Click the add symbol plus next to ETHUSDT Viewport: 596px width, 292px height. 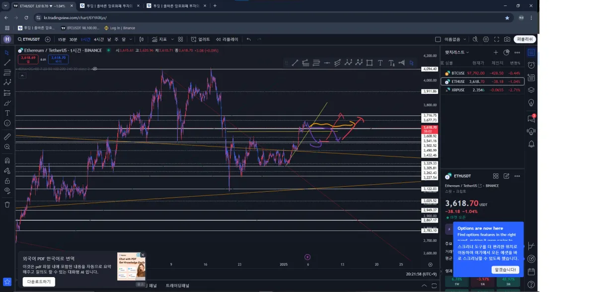[x=48, y=39]
